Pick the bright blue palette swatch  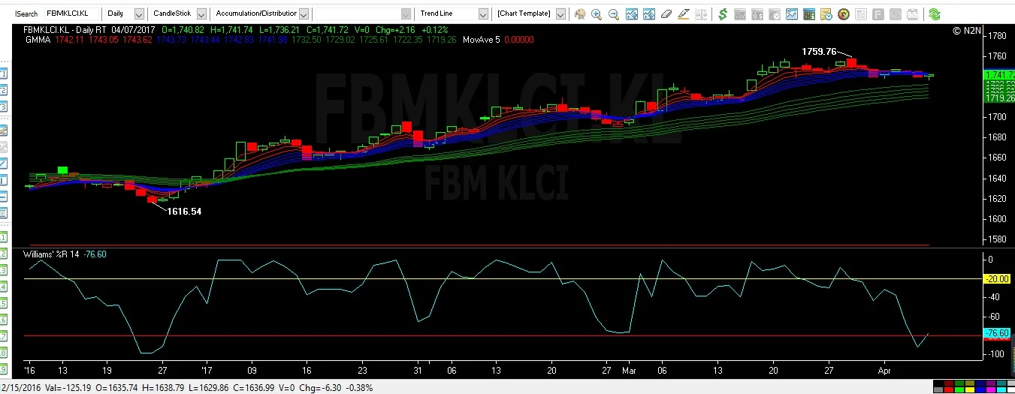[x=980, y=389]
